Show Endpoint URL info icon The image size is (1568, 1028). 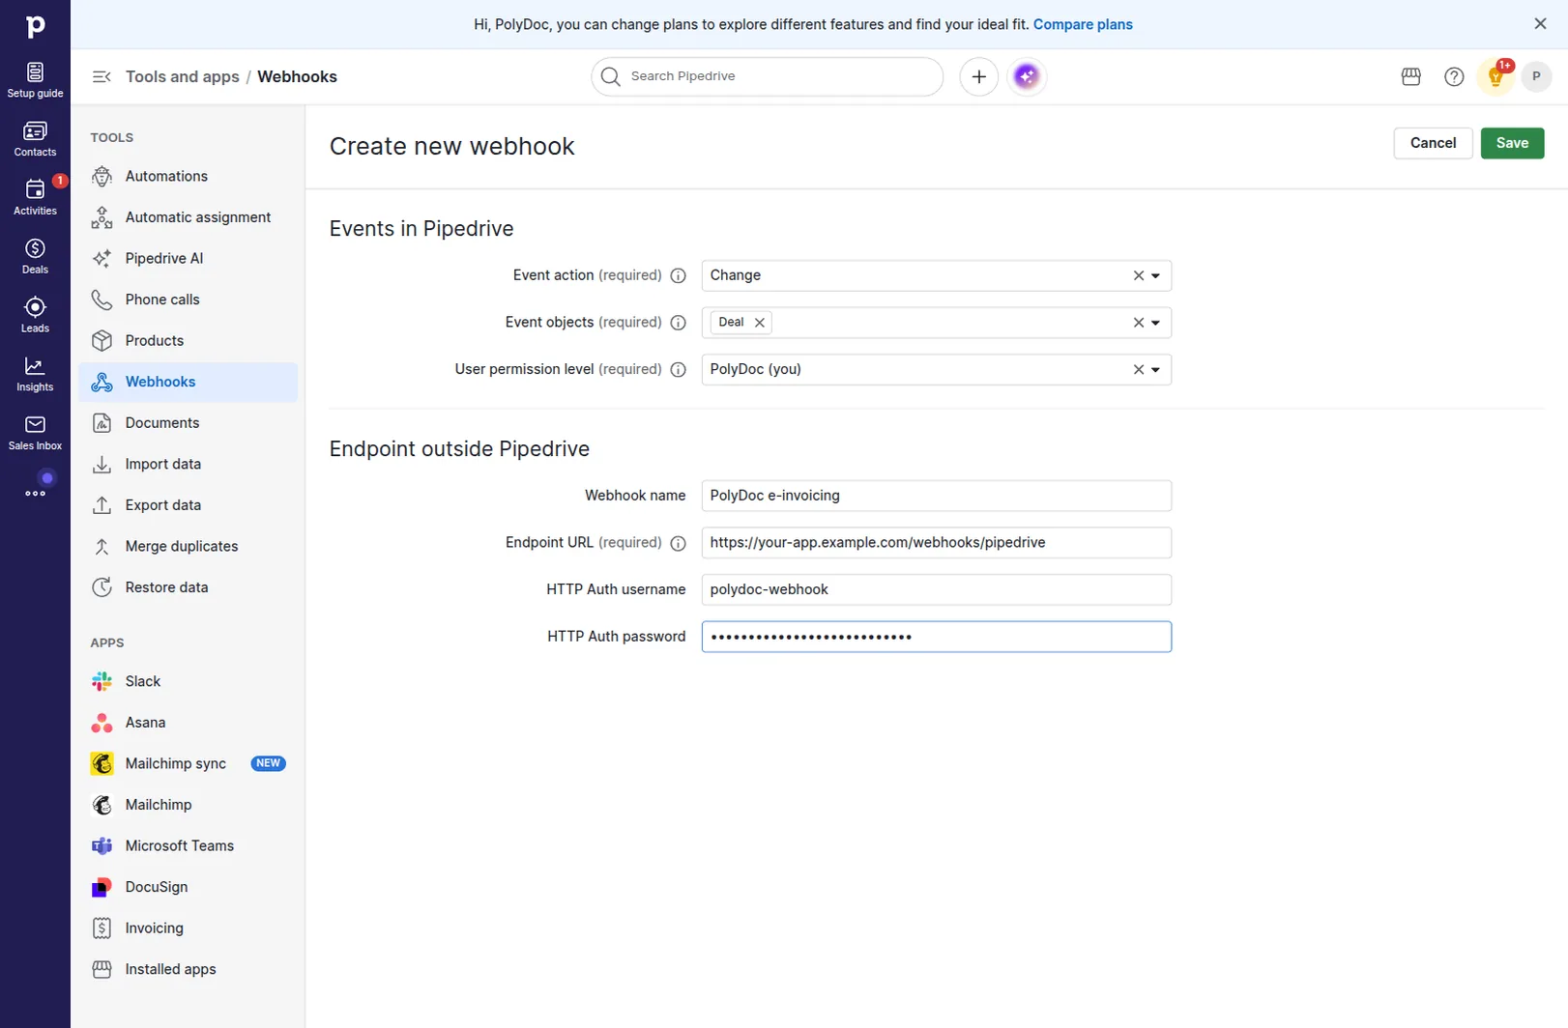pos(679,543)
